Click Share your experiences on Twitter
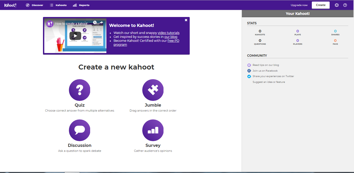The image size is (354, 173). coord(273,76)
